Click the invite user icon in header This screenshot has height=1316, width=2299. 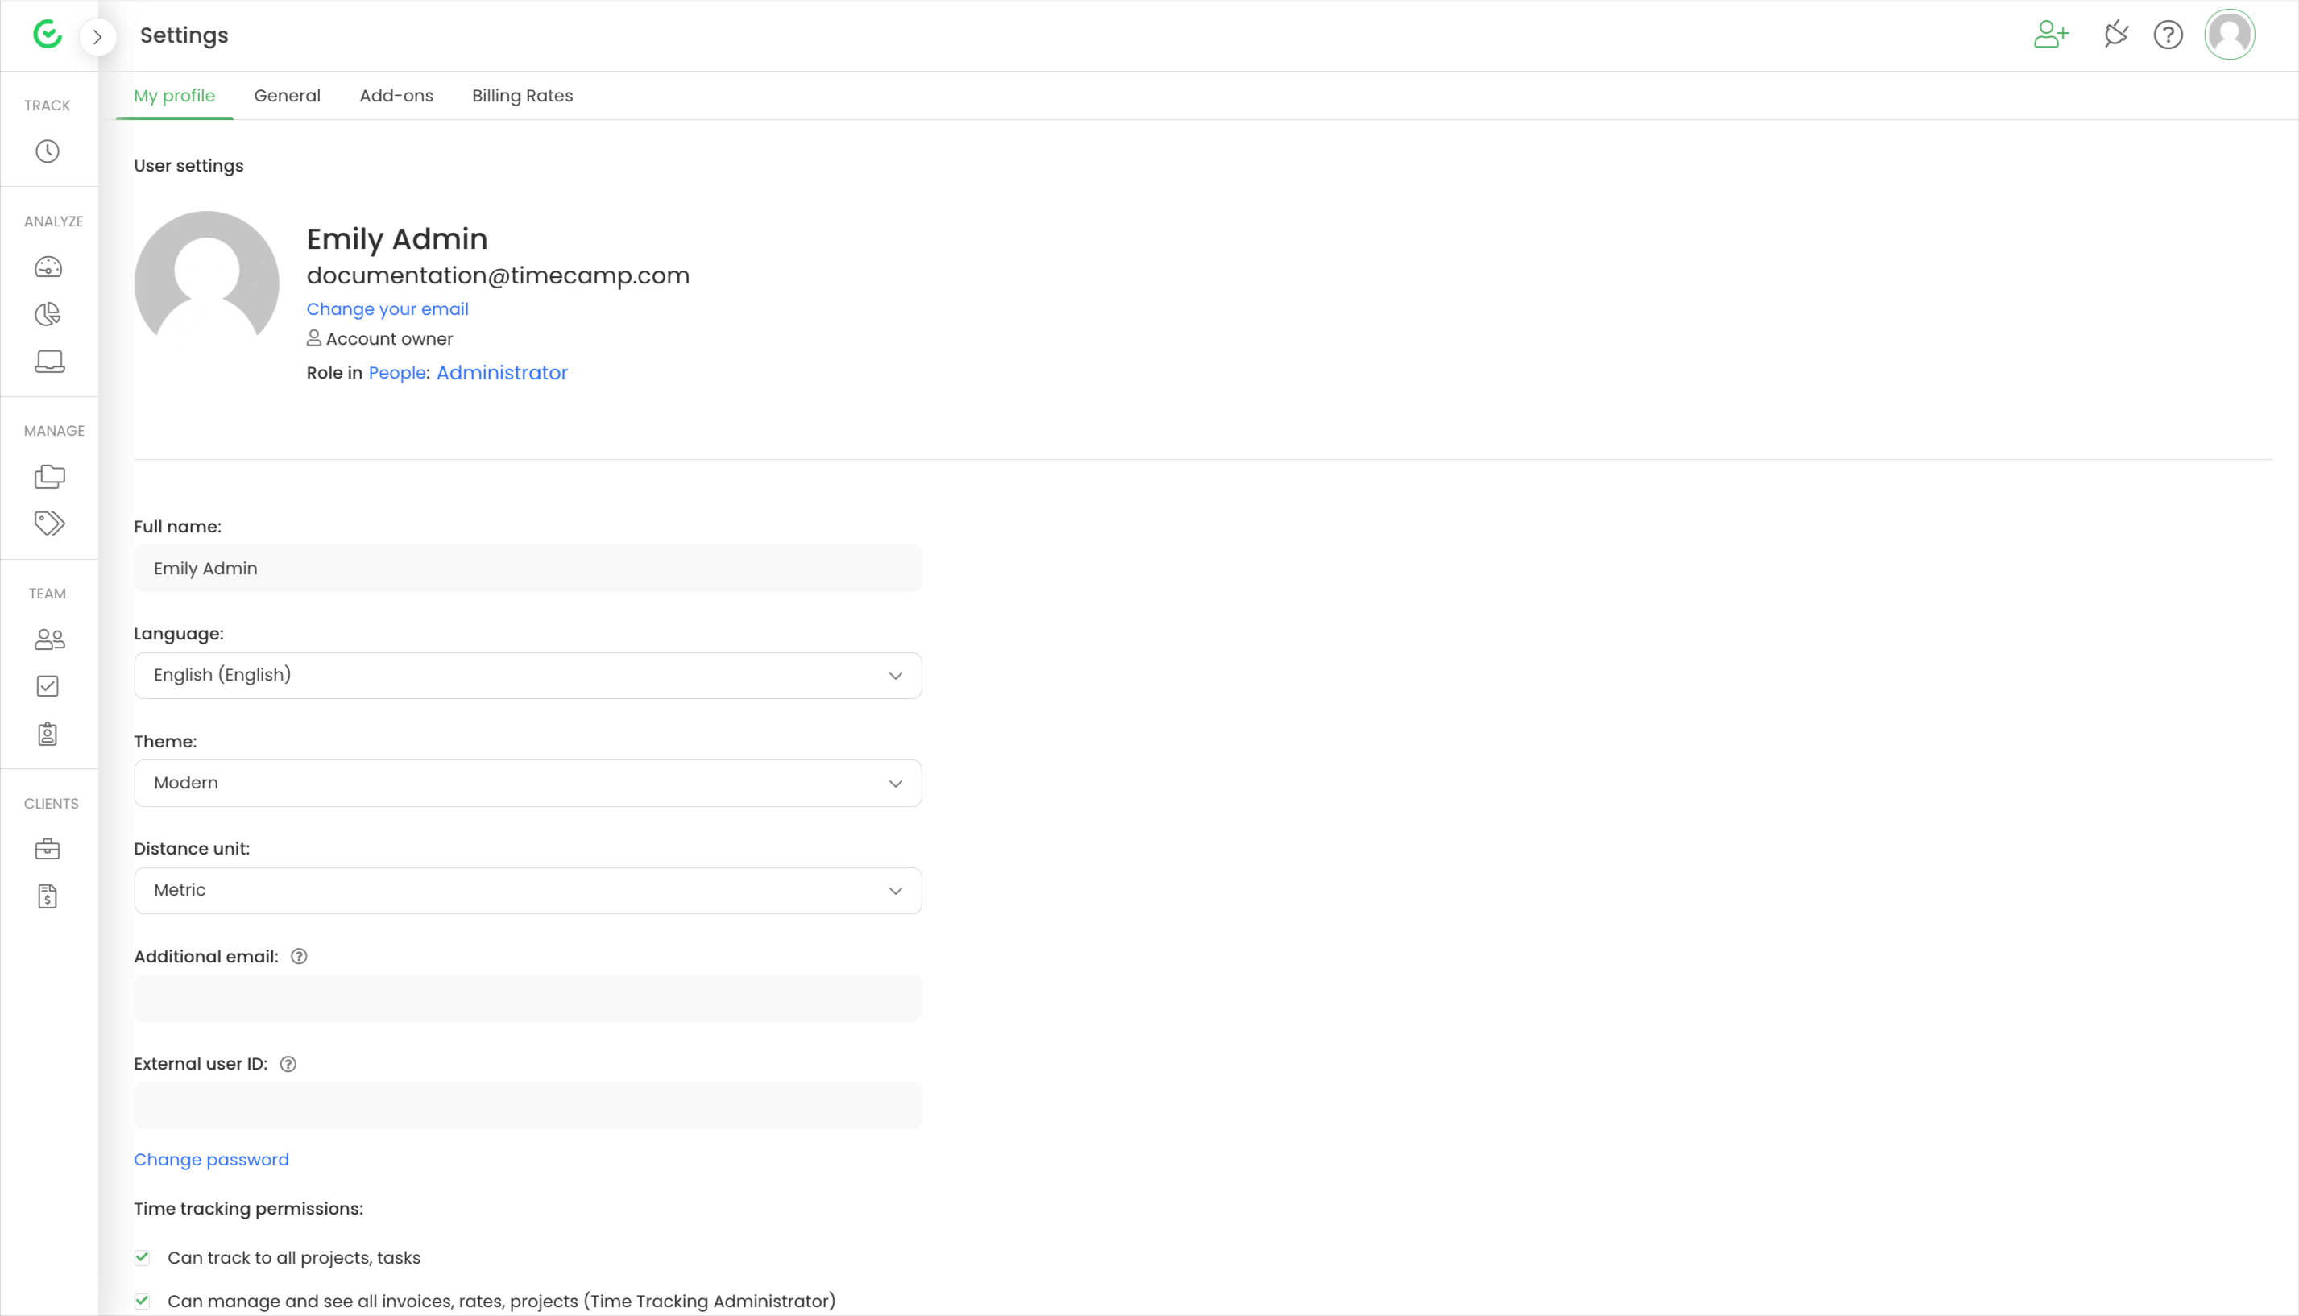(2050, 35)
